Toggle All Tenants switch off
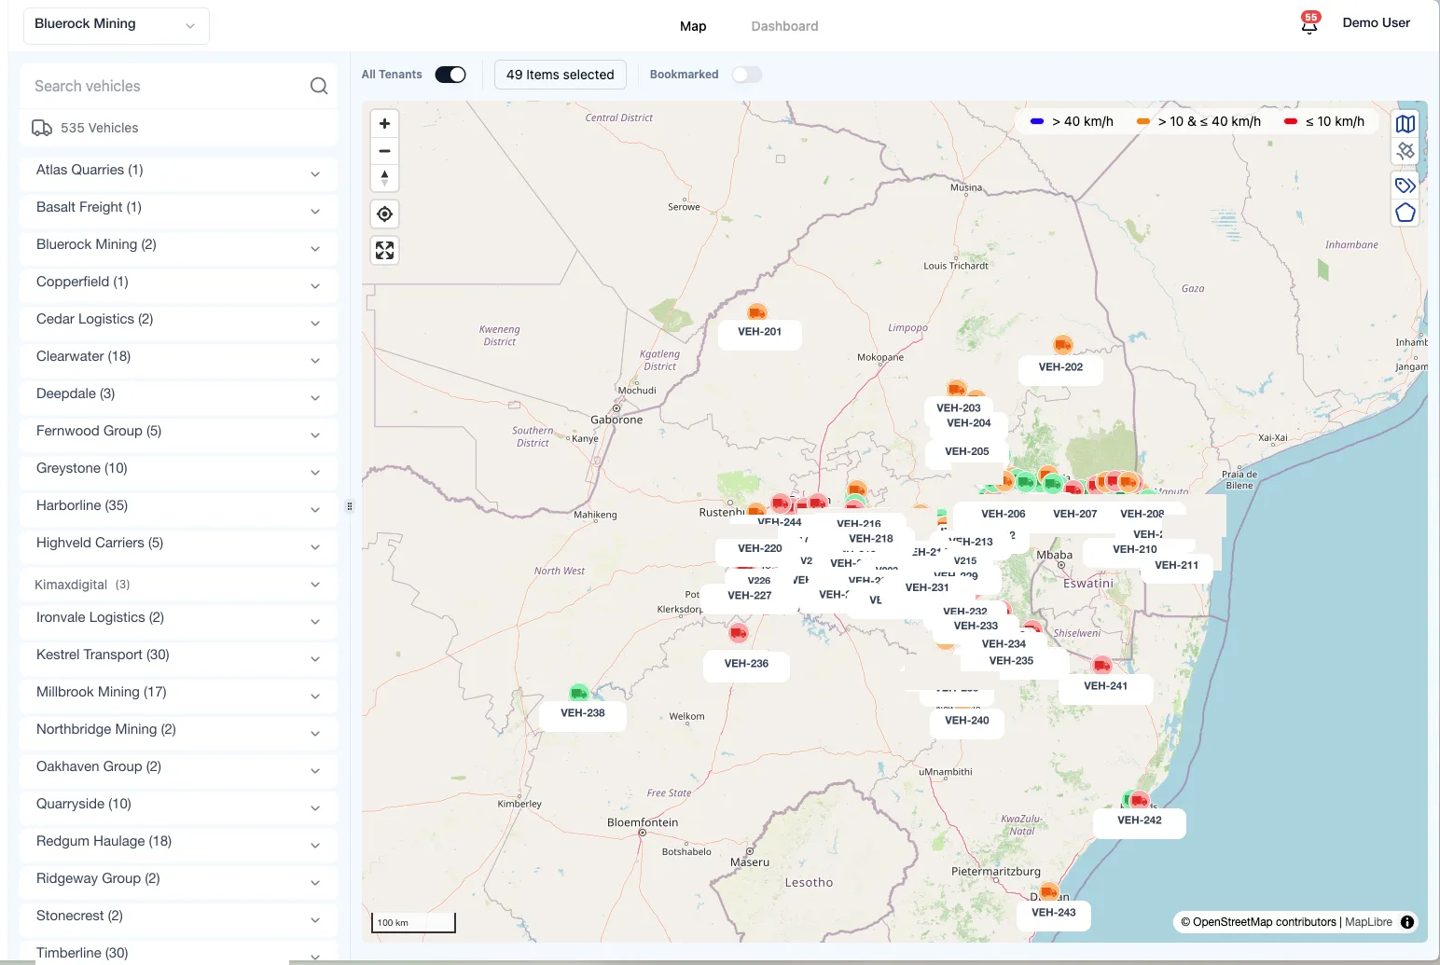This screenshot has height=965, width=1440. pyautogui.click(x=450, y=75)
